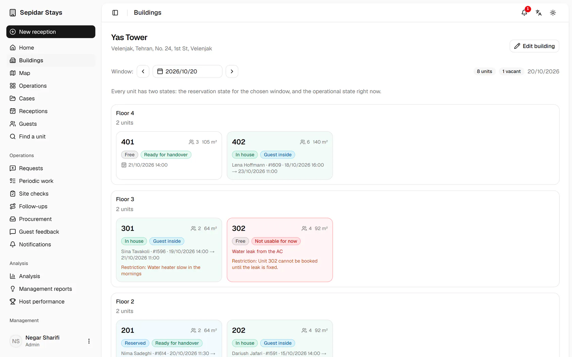The height and width of the screenshot is (357, 572).
Task: Open unit 301 card
Action: coord(169,250)
